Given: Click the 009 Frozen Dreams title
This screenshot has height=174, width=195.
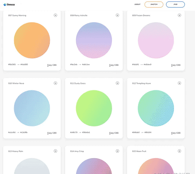Looking at the screenshot, I should 141,15.
